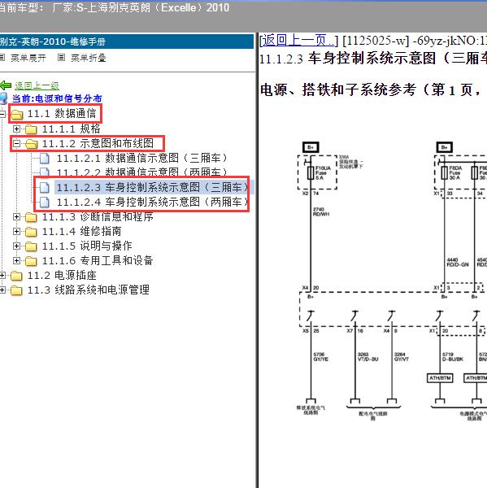
Task: Click the 配电电气线路图 reference label
Action: coord(373,416)
